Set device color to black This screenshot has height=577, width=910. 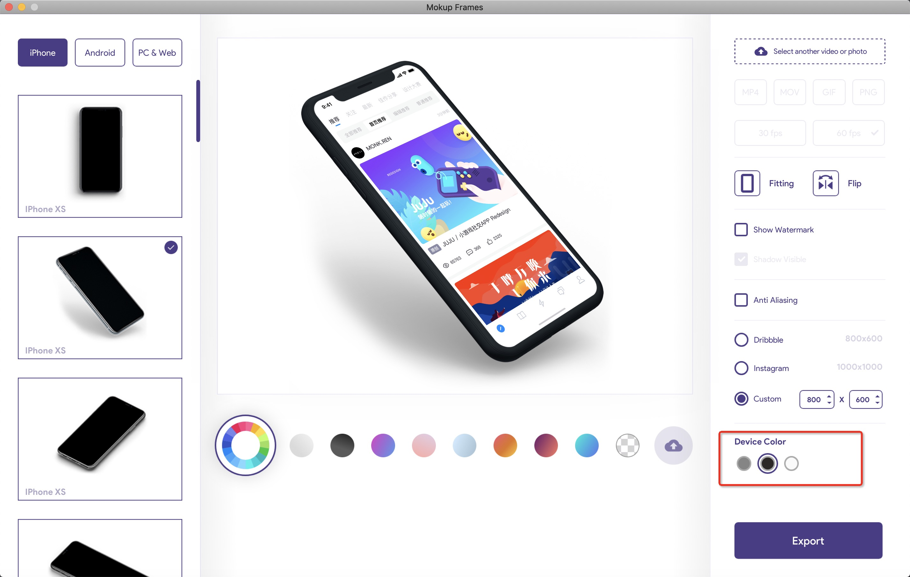coord(768,463)
